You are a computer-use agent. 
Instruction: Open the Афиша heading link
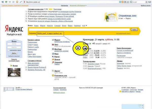tap(120, 61)
